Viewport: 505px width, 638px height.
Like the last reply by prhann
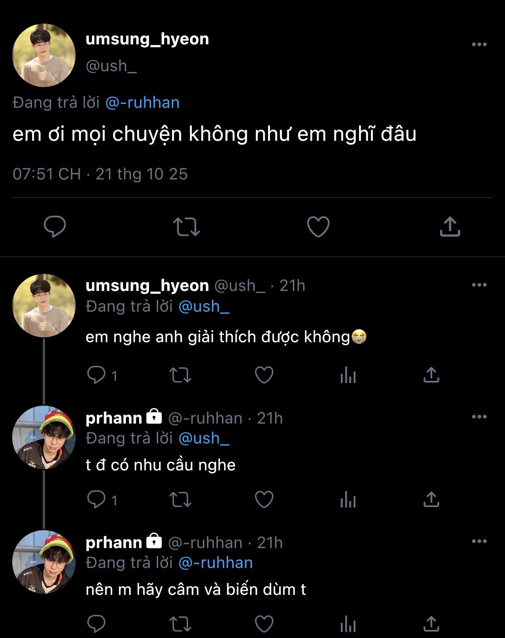264,624
